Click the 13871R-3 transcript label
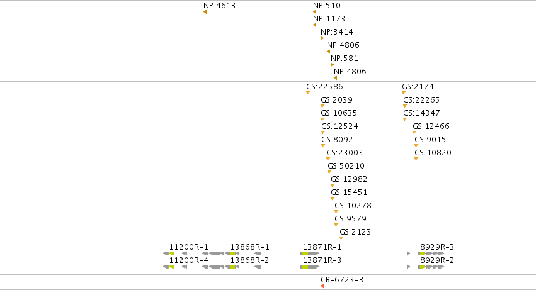Viewport: 536px width, 290px height. click(x=322, y=260)
